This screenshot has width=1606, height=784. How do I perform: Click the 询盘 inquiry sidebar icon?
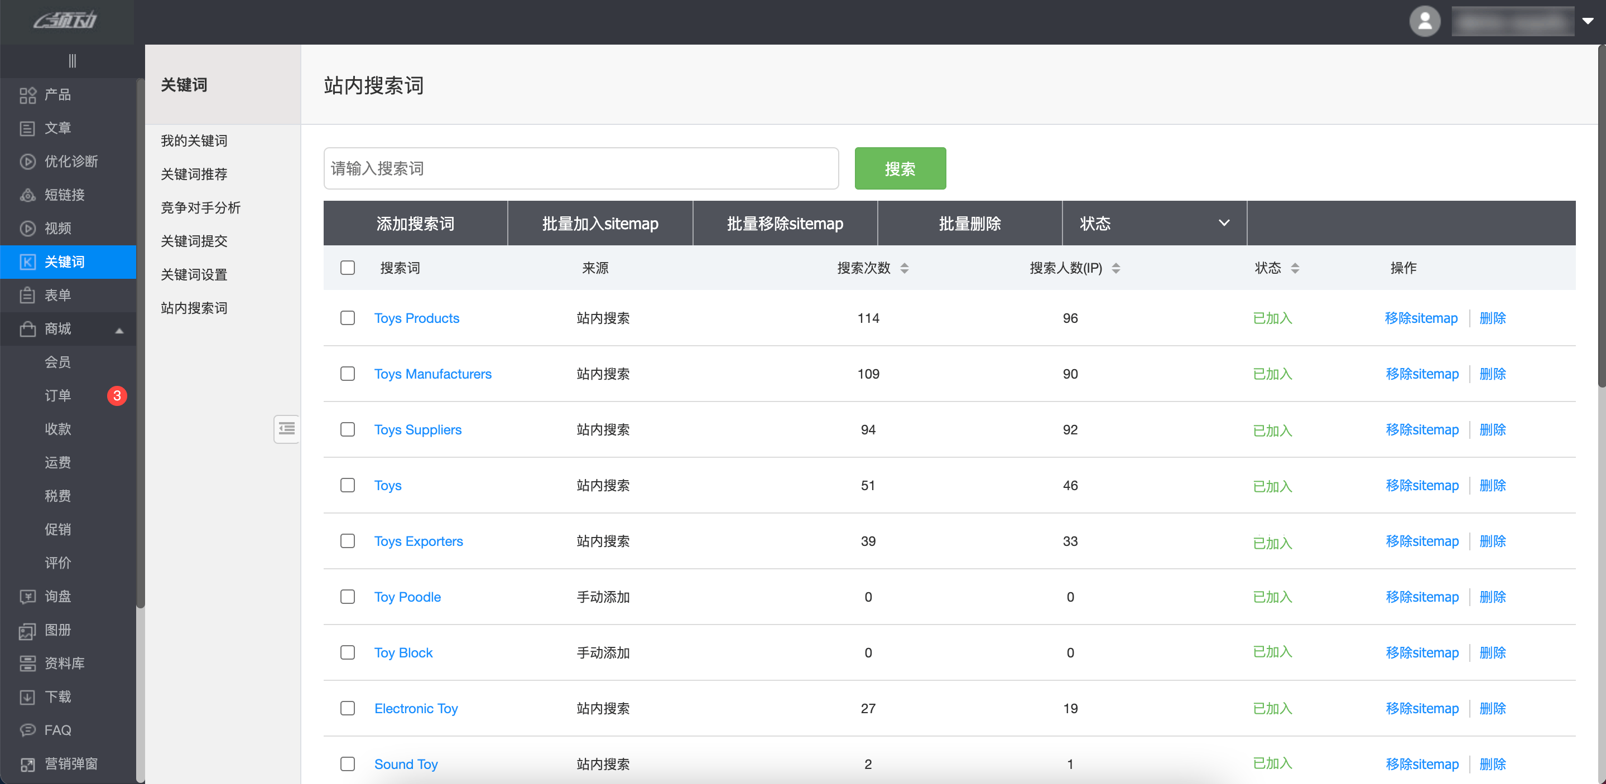(27, 597)
